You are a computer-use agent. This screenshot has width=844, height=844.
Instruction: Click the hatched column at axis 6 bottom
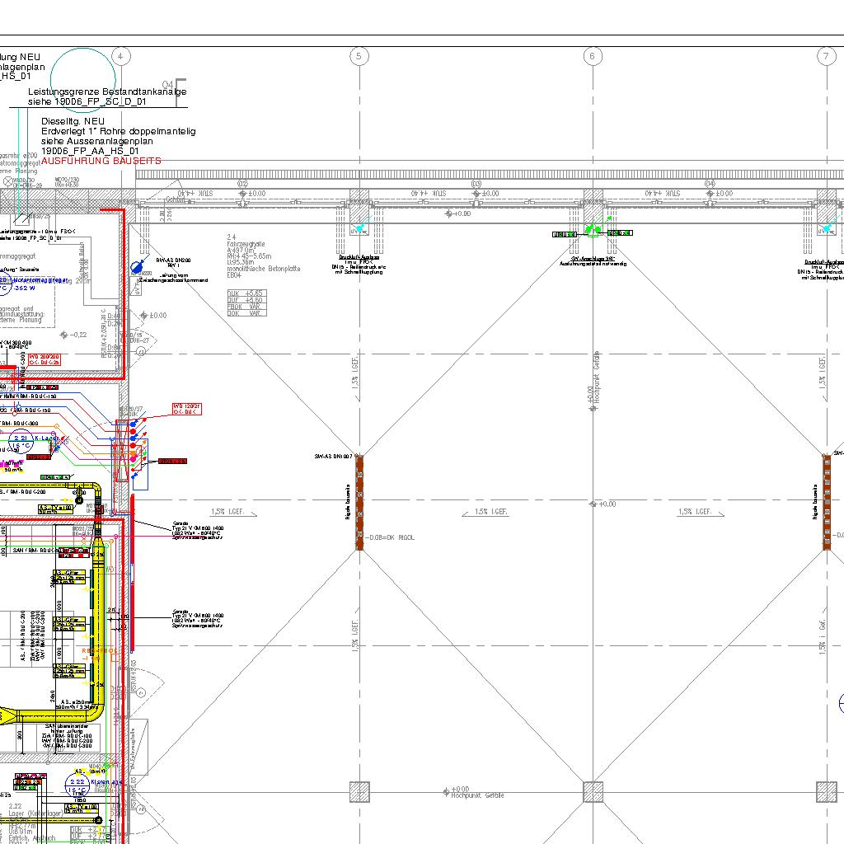click(x=593, y=792)
